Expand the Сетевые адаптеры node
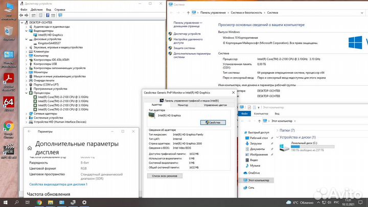368x207 pixels. coord(27,113)
